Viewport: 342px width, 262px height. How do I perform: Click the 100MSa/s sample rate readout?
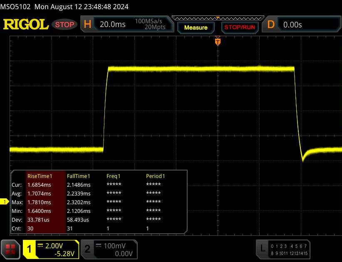click(x=149, y=21)
